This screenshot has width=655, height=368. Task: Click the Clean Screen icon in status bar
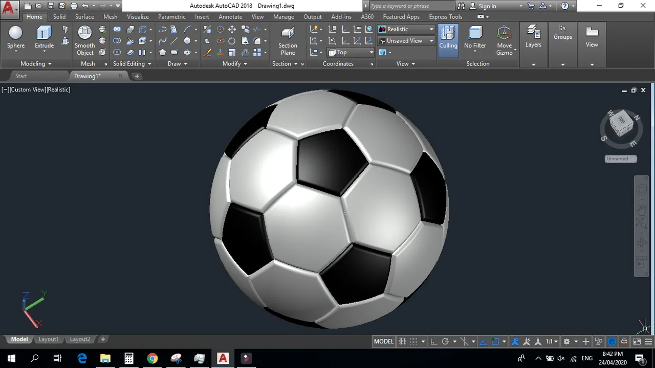coord(637,341)
